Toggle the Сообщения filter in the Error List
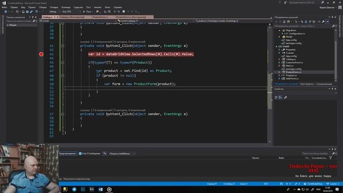The image size is (343, 193). (90, 154)
